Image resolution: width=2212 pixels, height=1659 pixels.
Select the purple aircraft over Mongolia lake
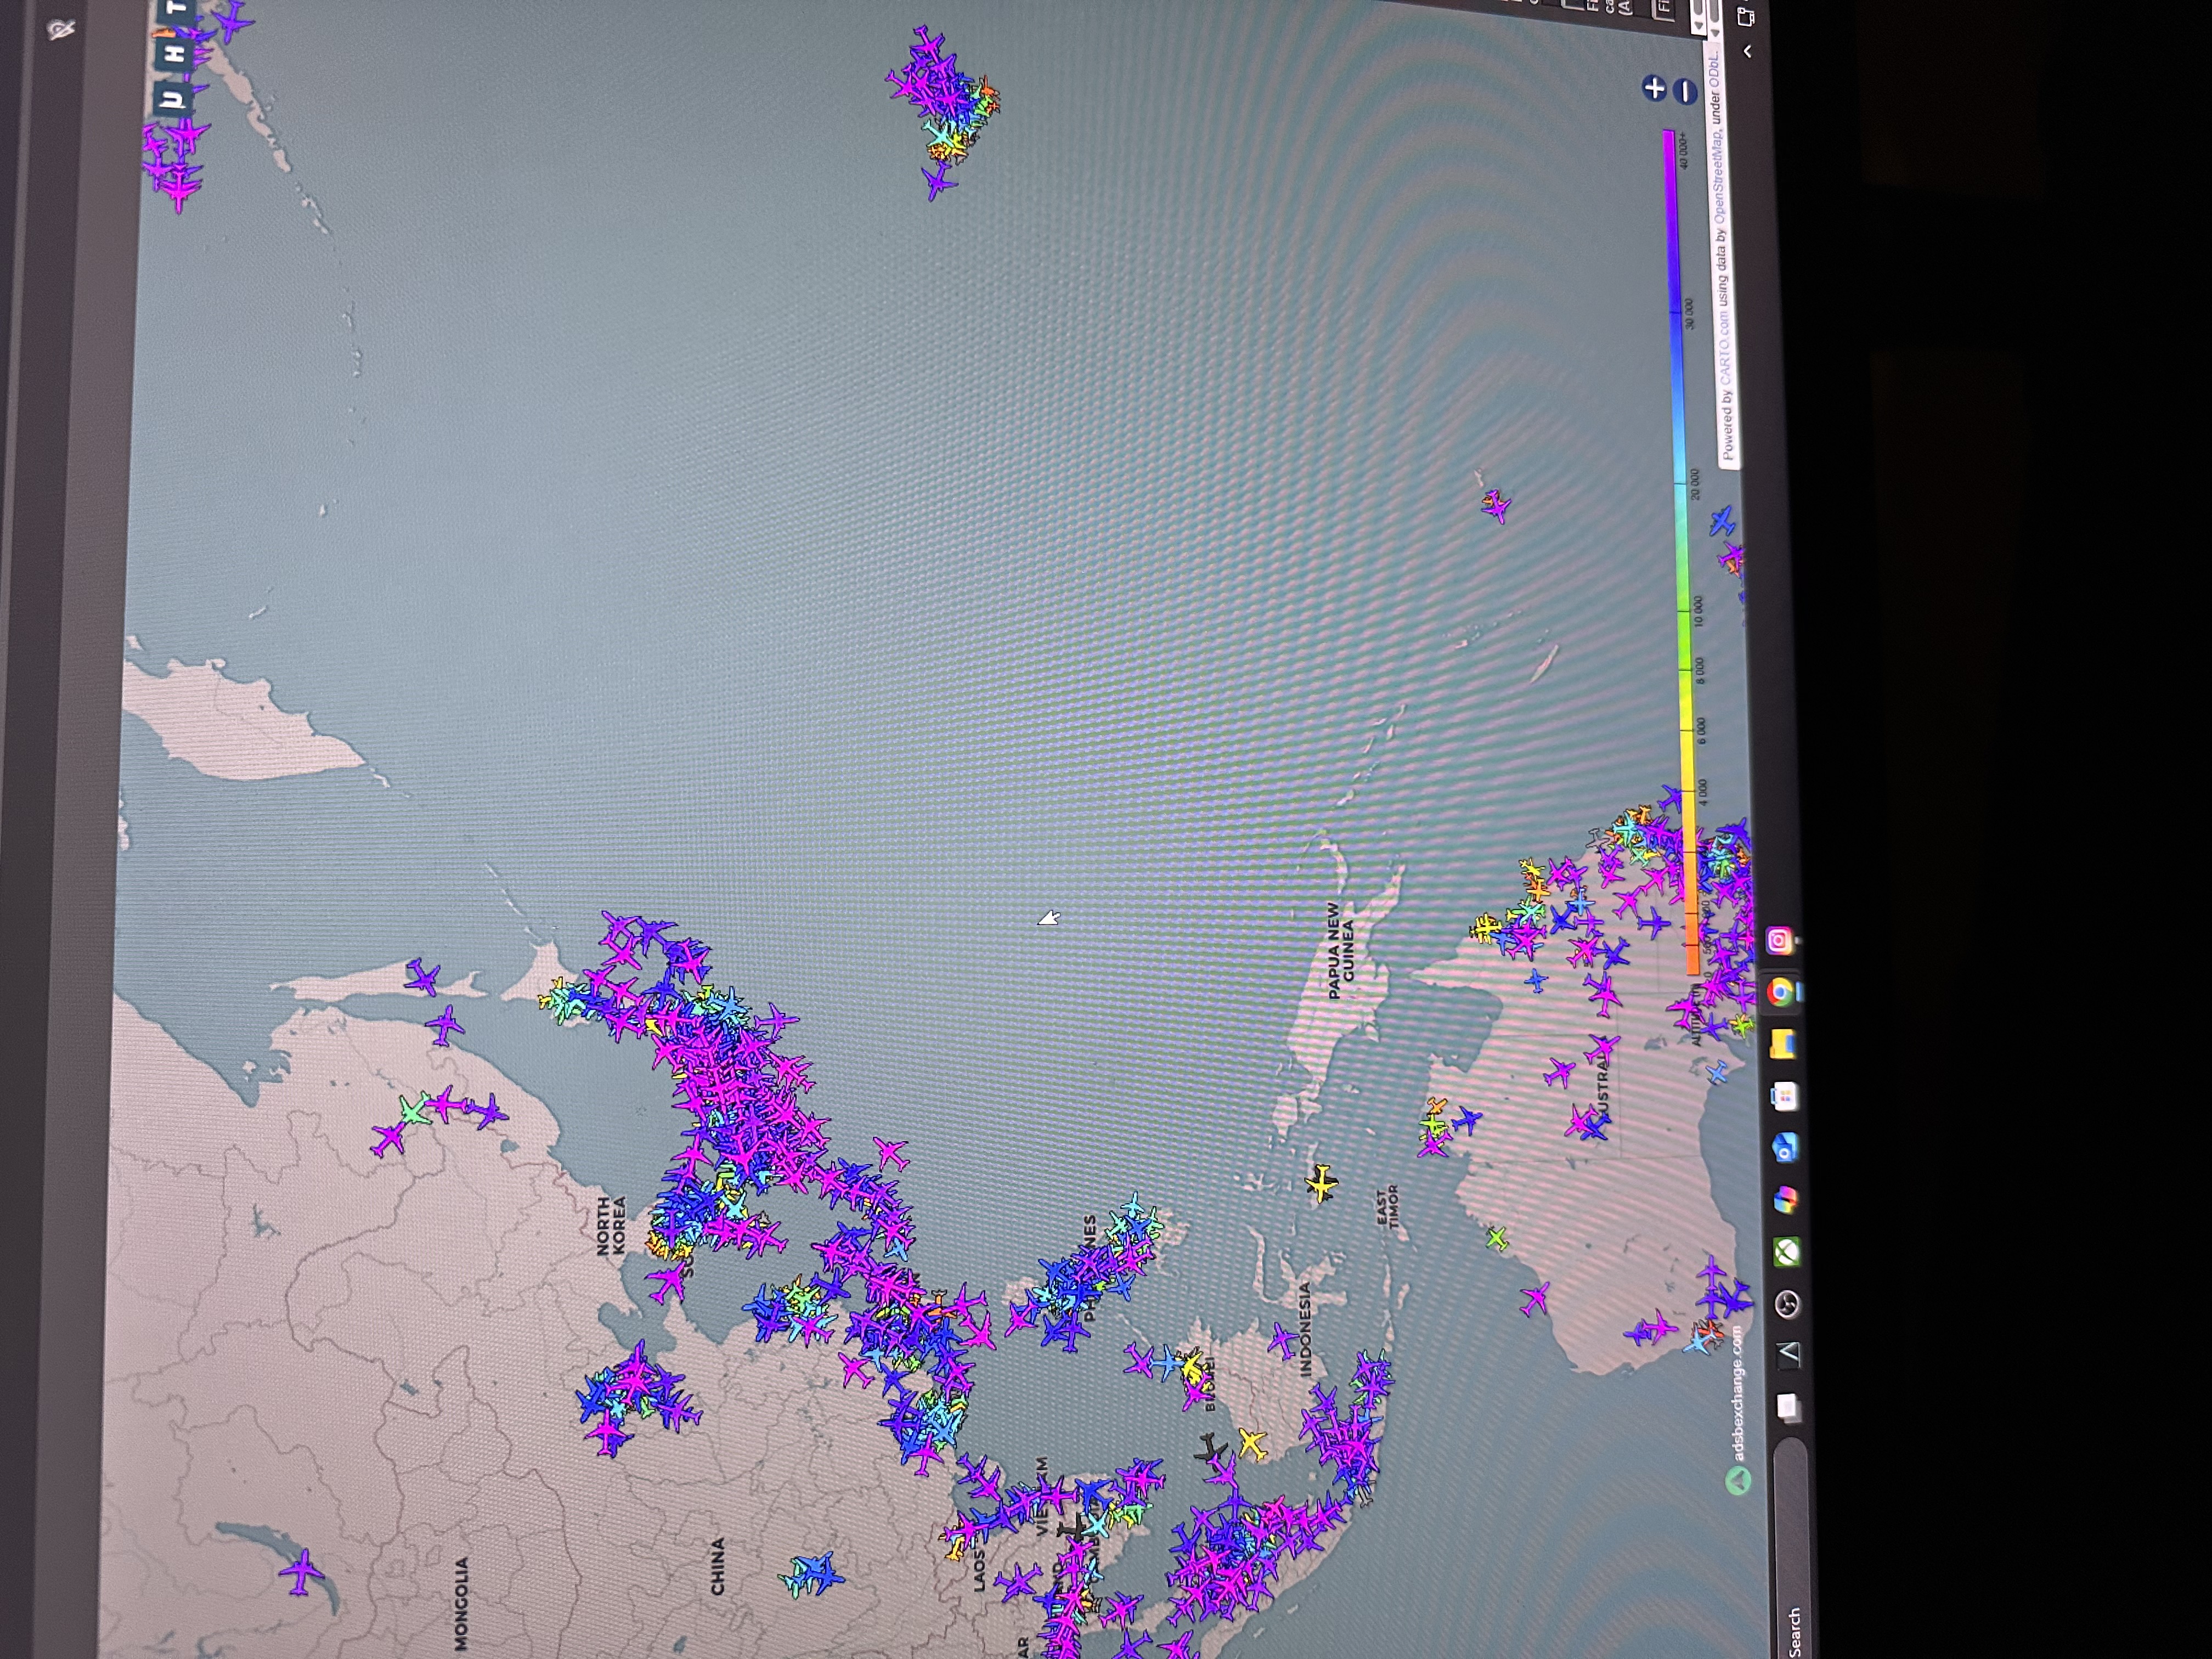point(300,1572)
